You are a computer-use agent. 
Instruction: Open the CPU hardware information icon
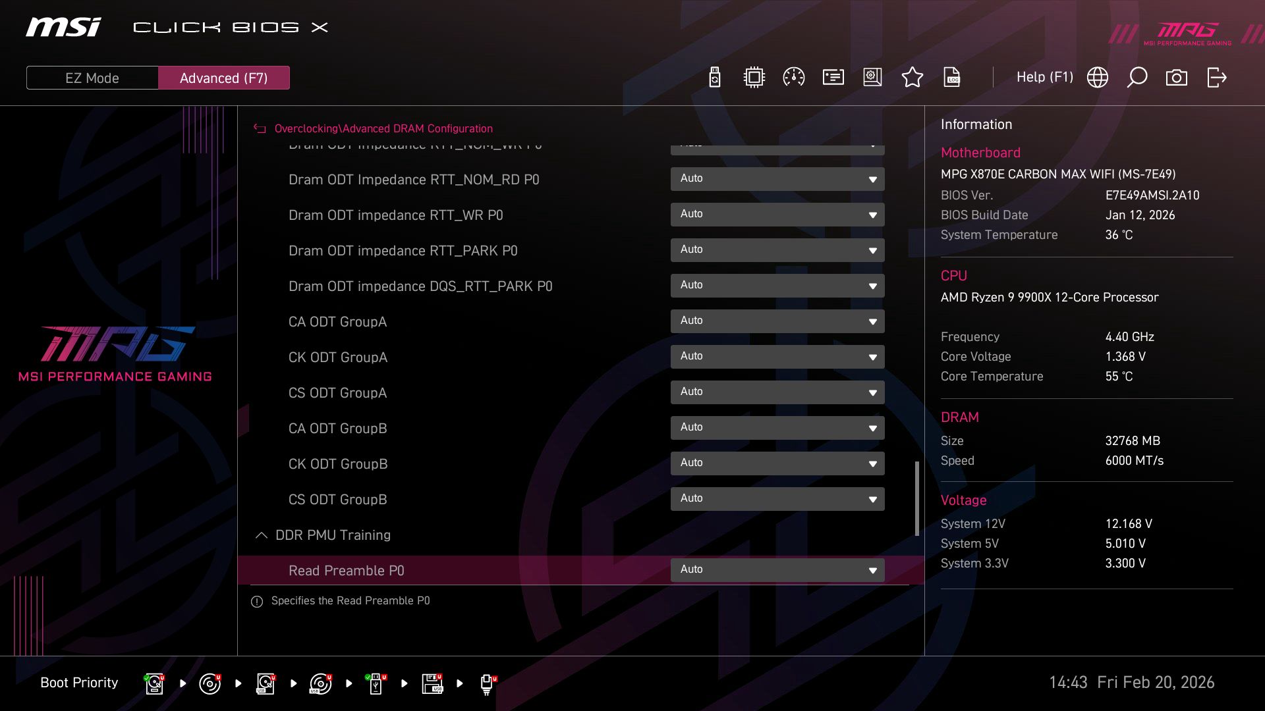click(753, 77)
